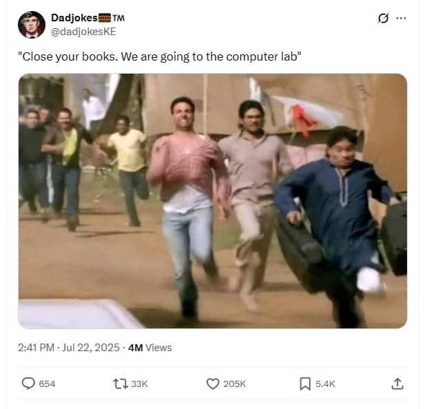The height and width of the screenshot is (409, 427).
Task: Open the @dadjokesKE handle link
Action: click(83, 32)
